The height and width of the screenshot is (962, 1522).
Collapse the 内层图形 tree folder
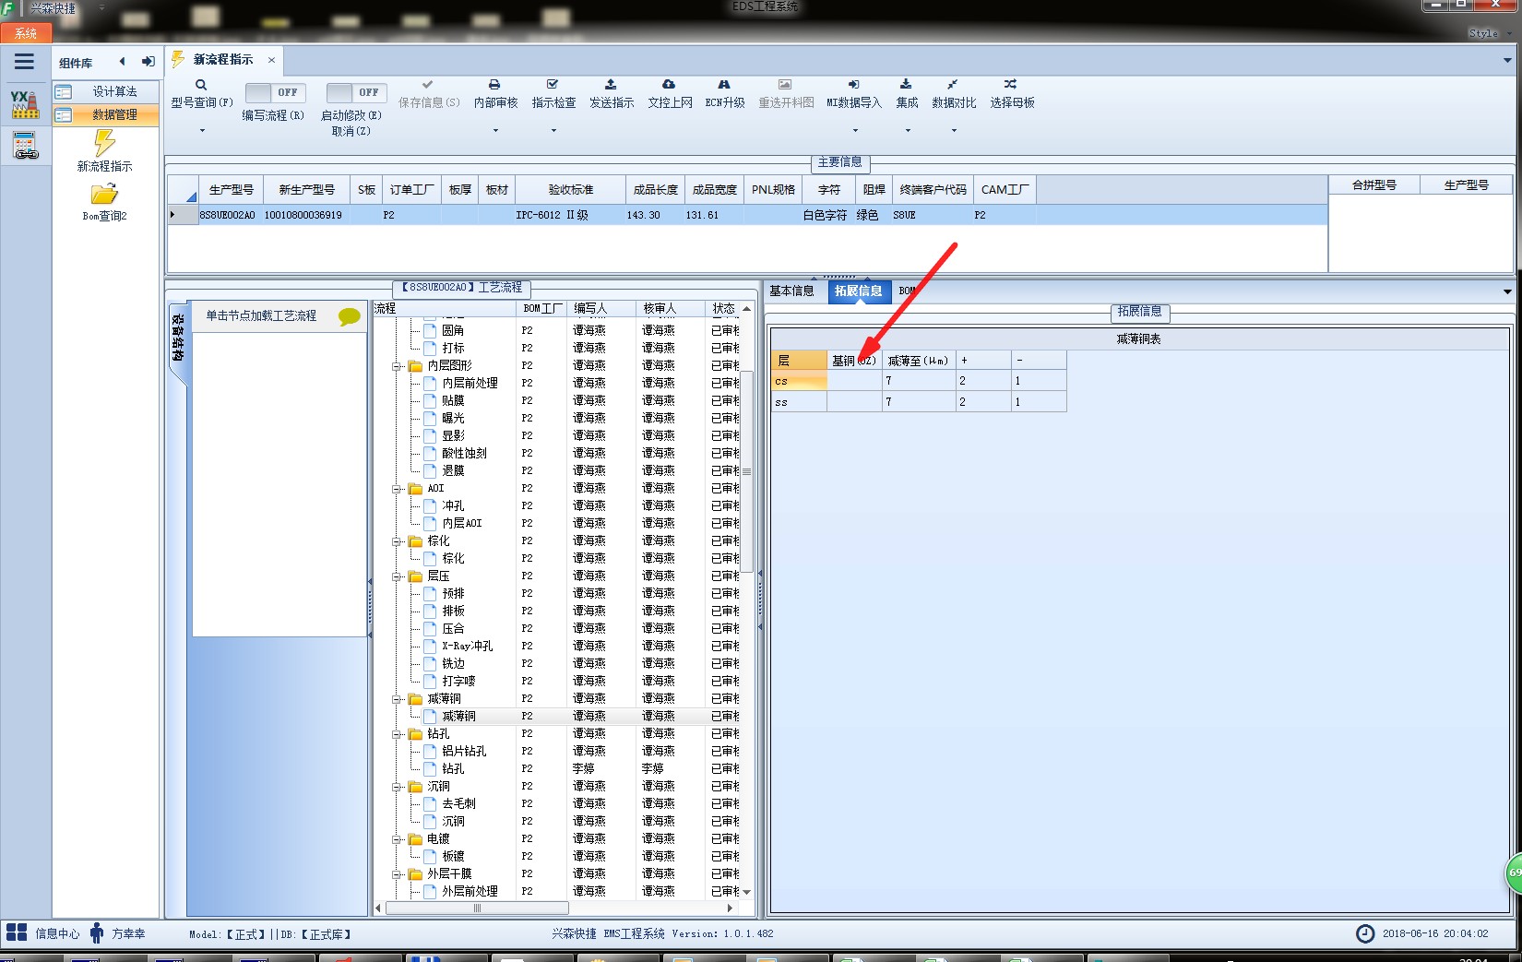(398, 366)
